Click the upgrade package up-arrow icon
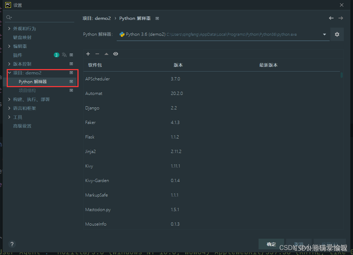This screenshot has width=353, height=255. coord(106,54)
